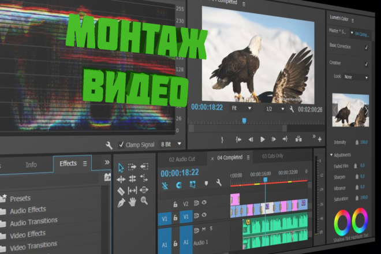
Task: Click the Shadow Tint color wheel
Action: (342, 223)
